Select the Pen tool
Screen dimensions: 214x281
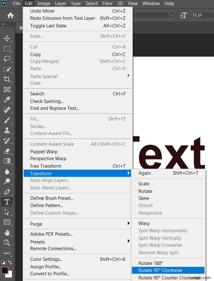click(4, 191)
